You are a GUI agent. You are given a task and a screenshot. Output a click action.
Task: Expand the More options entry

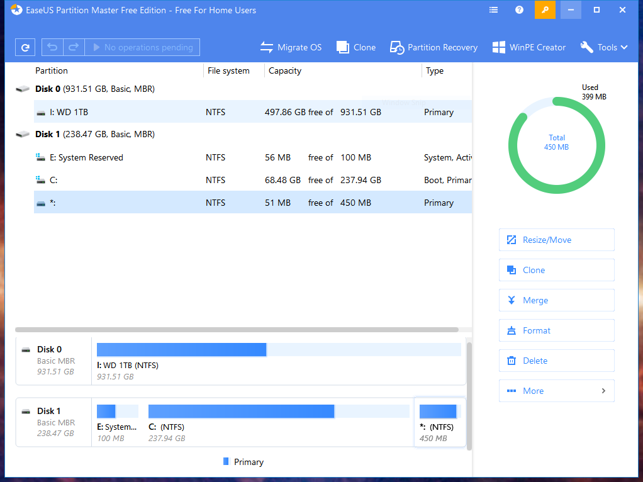coord(556,391)
